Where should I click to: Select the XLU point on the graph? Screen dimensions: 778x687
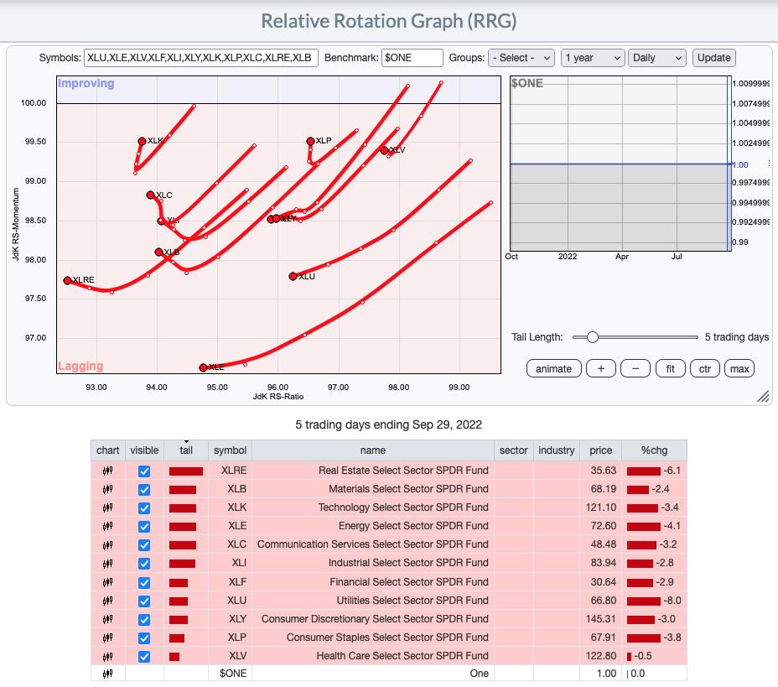pos(293,277)
